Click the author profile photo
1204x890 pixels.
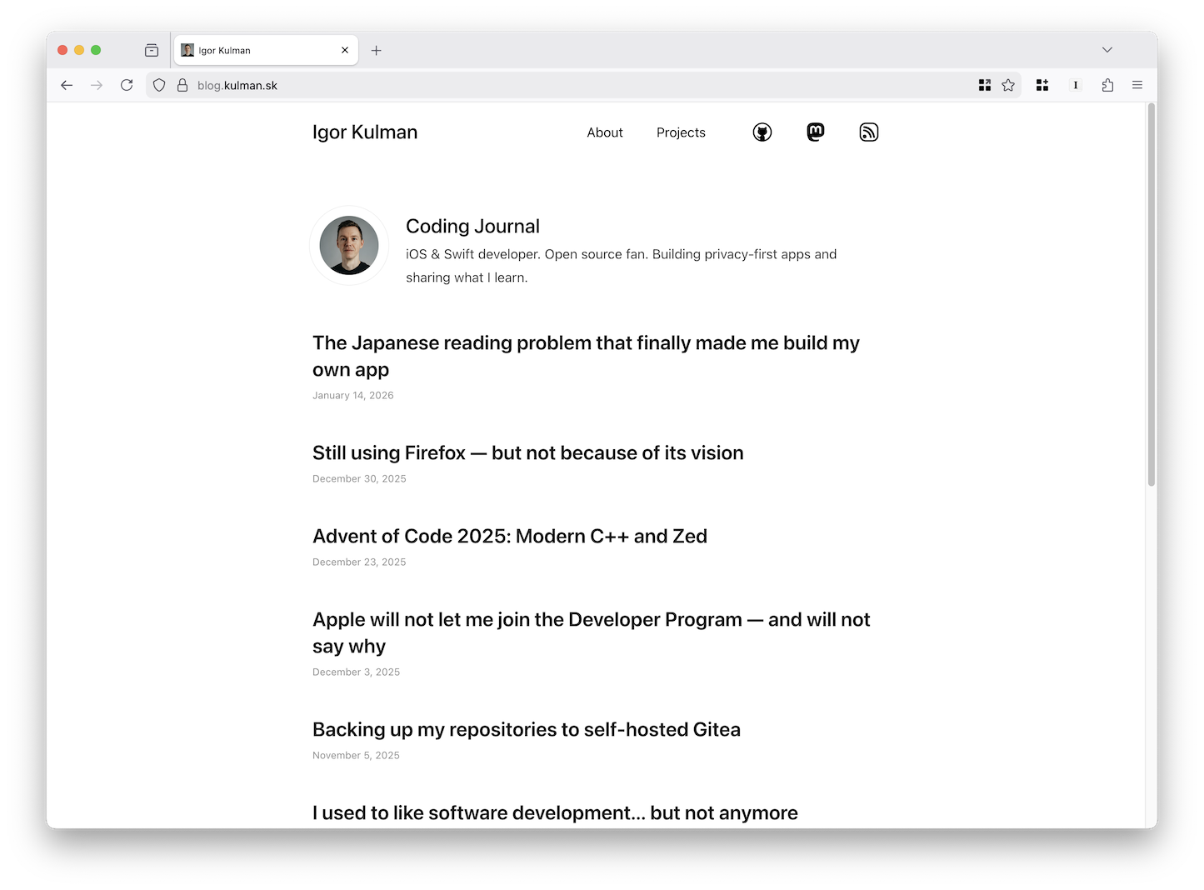[x=349, y=245]
